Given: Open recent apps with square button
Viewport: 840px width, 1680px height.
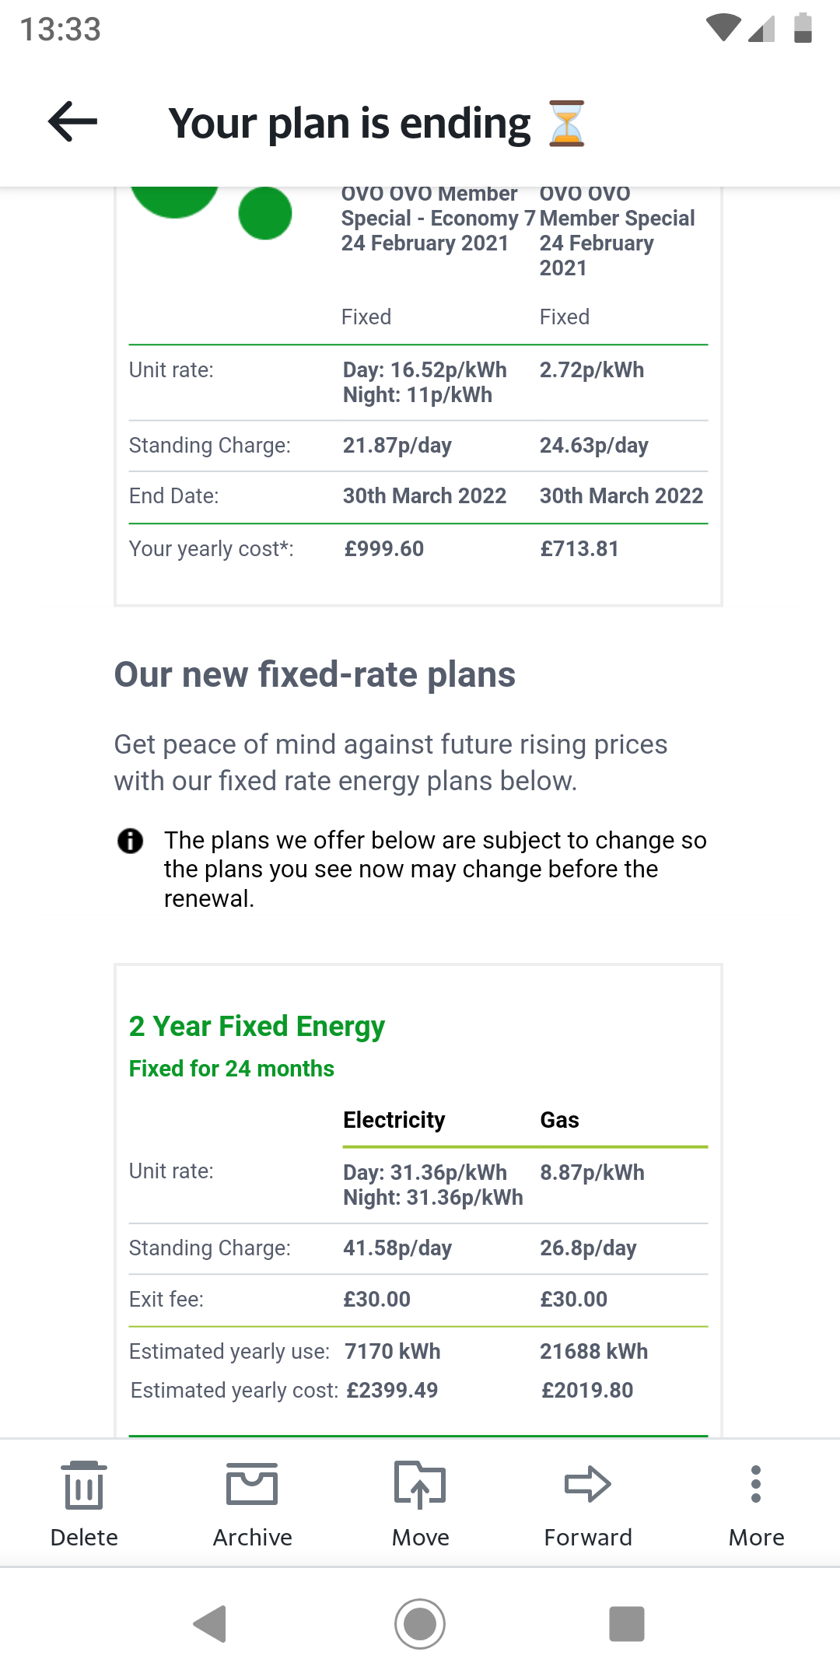Looking at the screenshot, I should (626, 1623).
